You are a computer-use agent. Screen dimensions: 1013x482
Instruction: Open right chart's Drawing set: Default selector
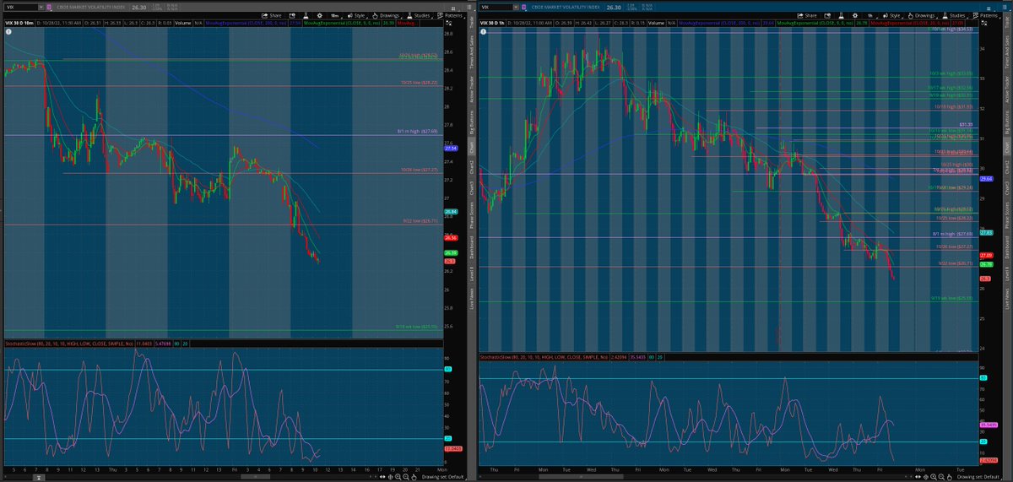pyautogui.click(x=978, y=476)
